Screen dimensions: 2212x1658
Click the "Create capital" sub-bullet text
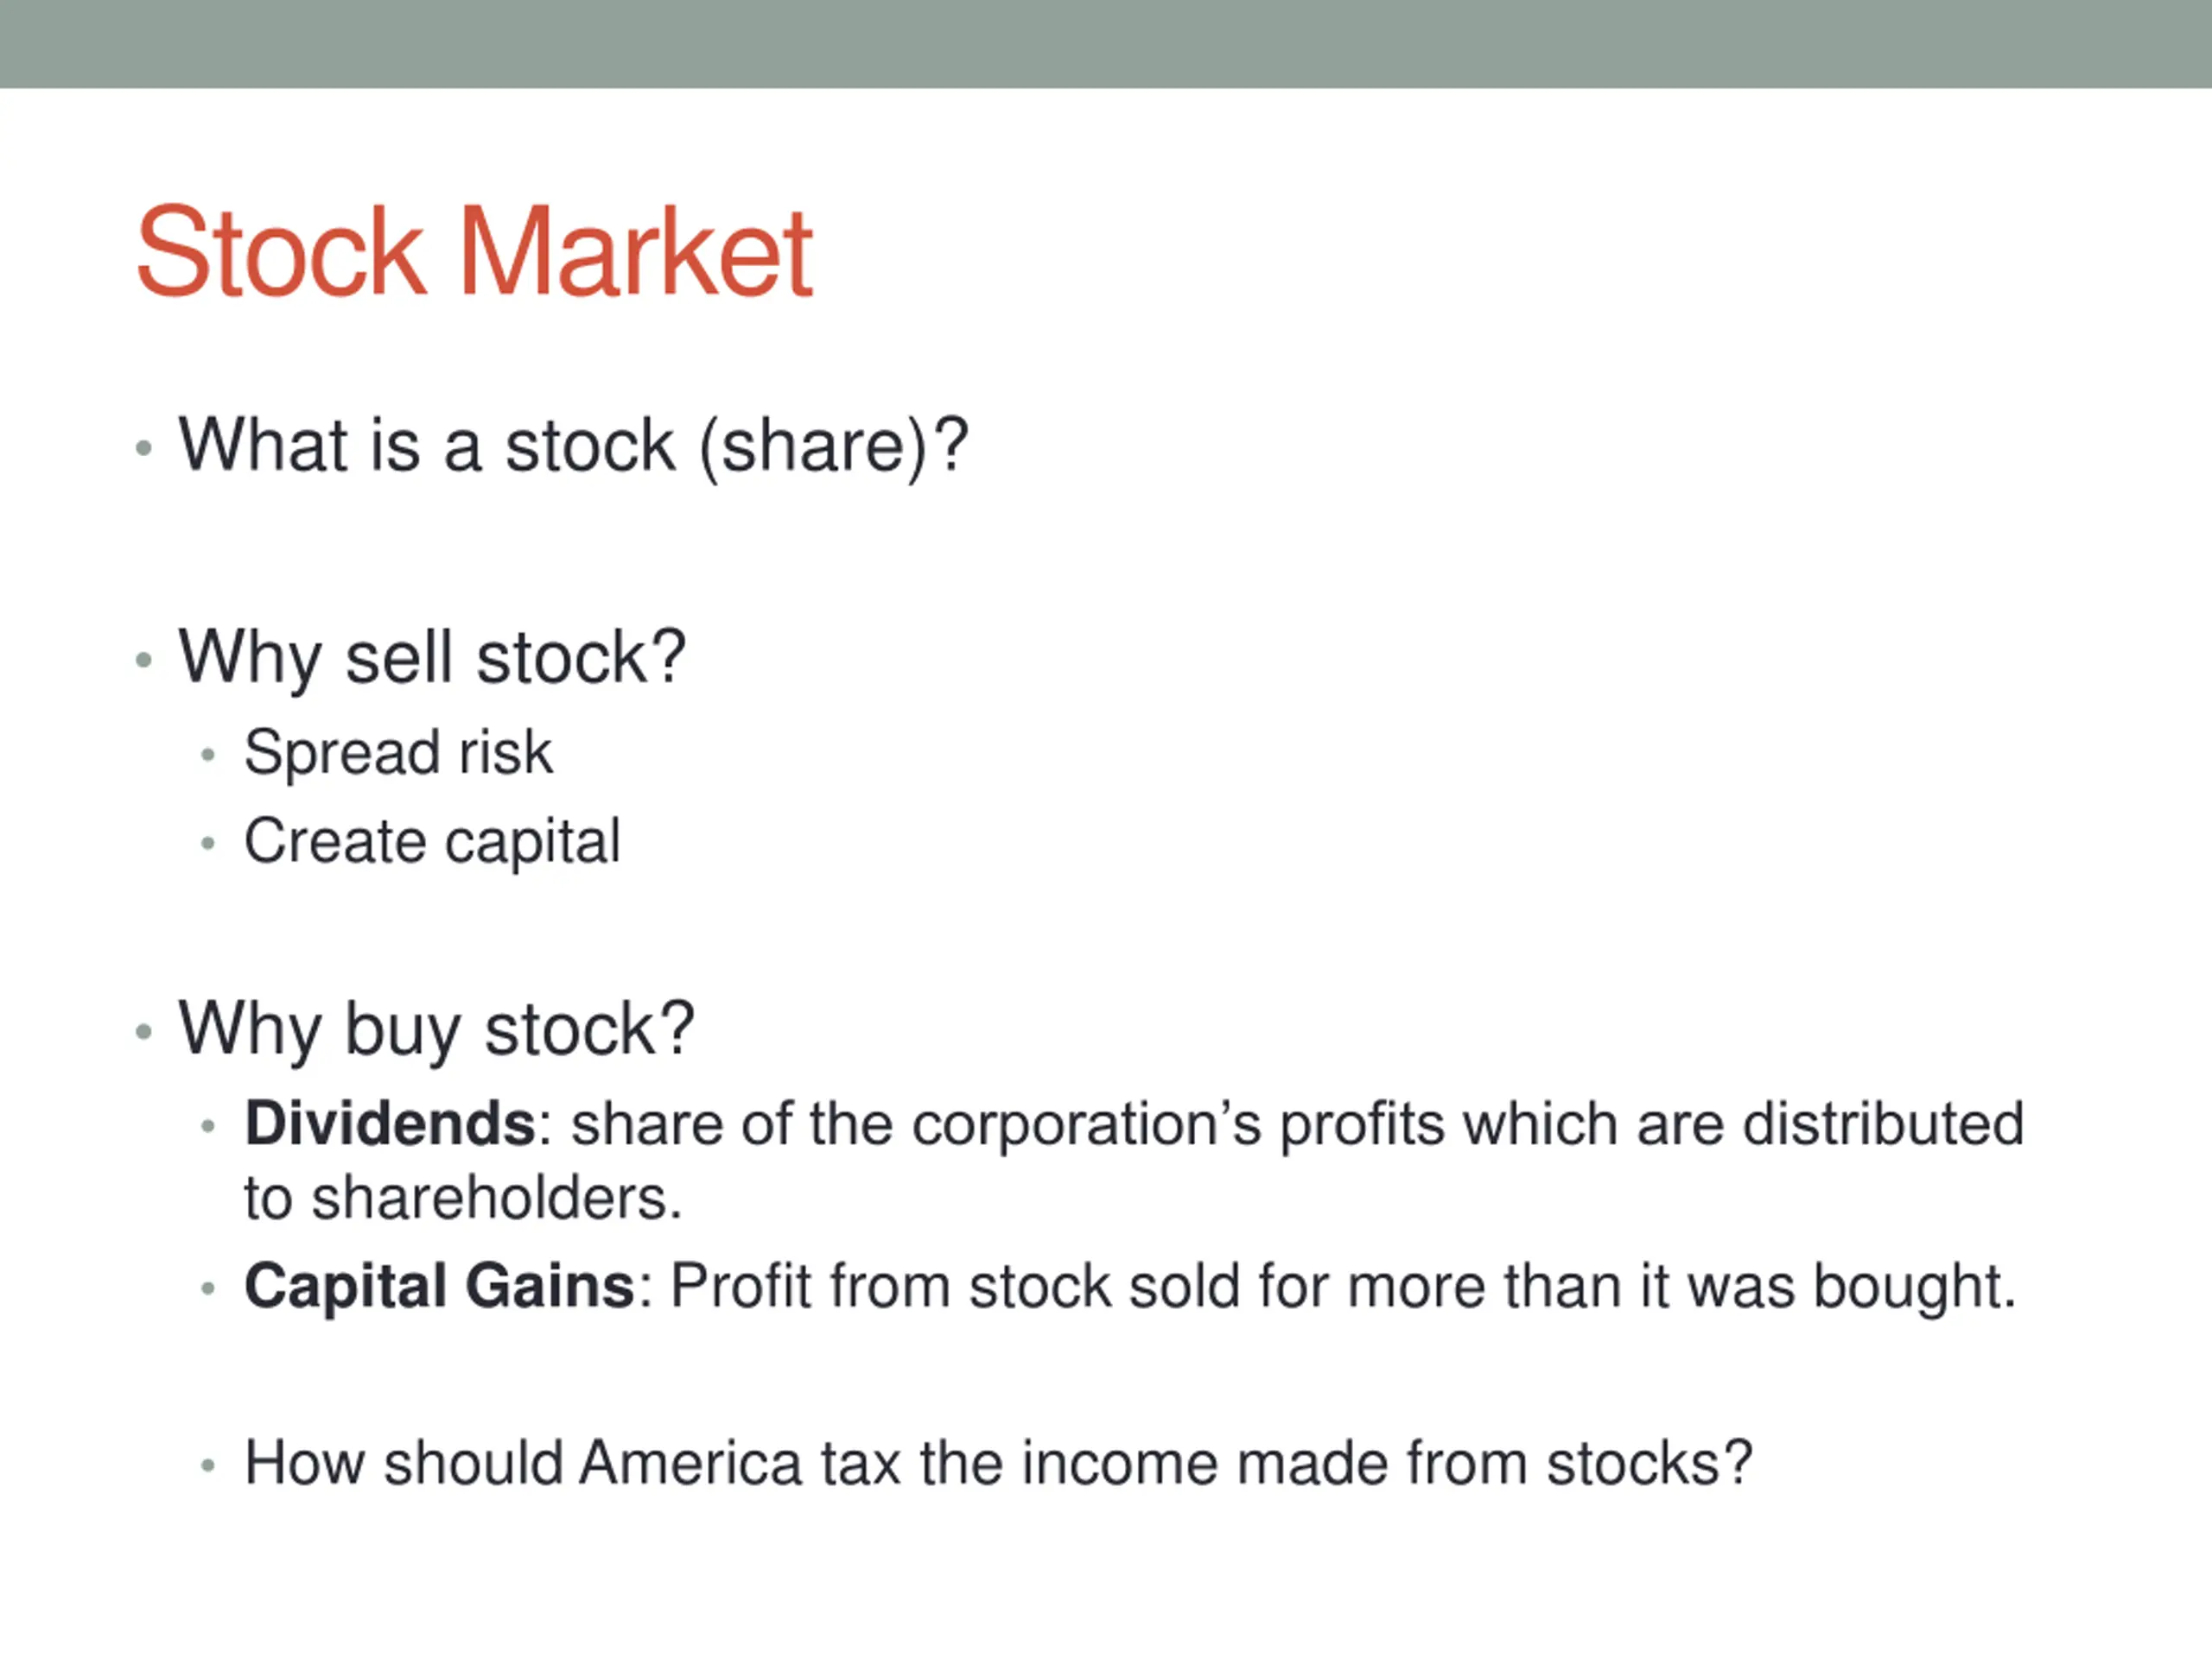click(x=432, y=841)
